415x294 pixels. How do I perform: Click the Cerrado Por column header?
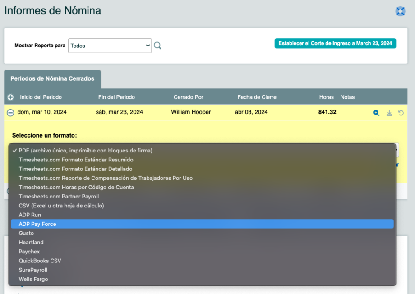pos(189,97)
